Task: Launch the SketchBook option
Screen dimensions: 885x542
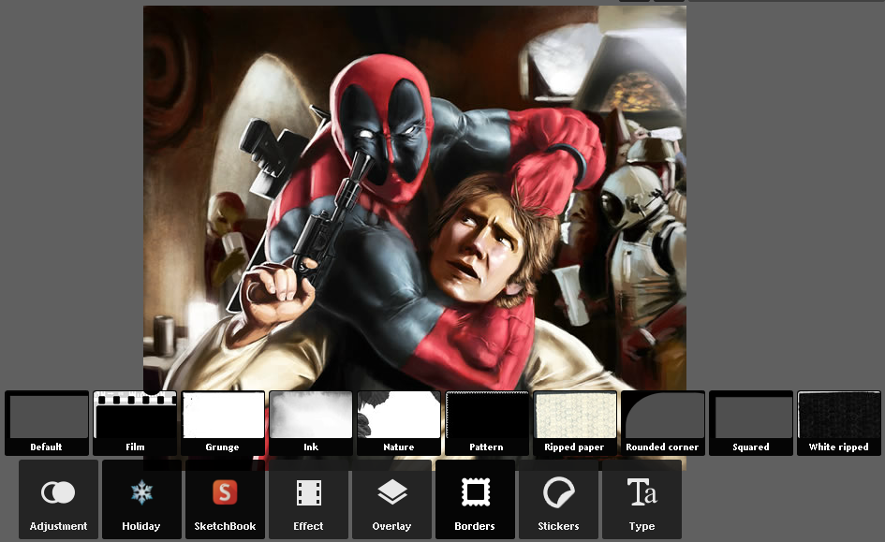Action: coord(225,499)
